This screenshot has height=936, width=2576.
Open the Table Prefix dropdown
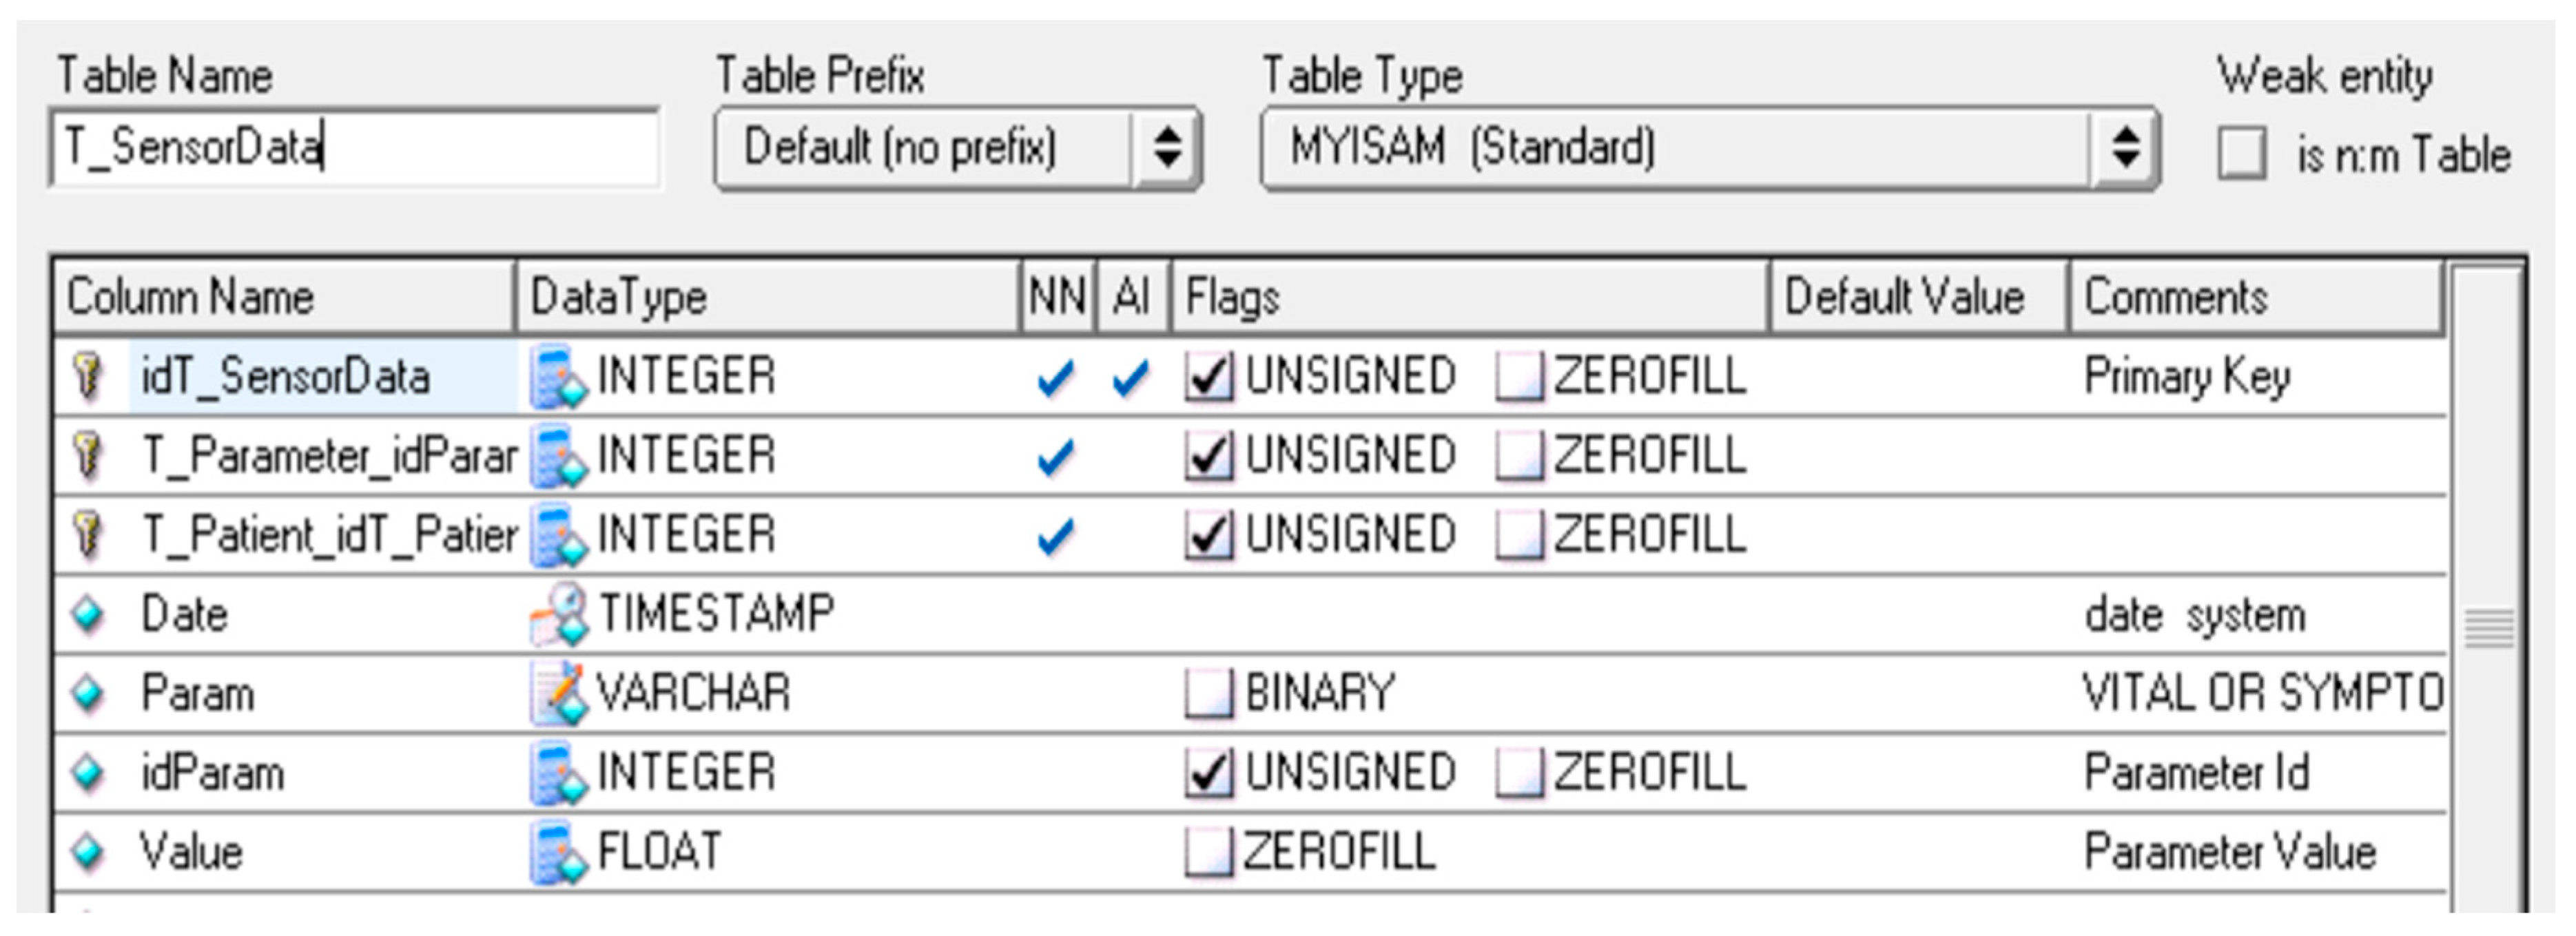(x=1166, y=148)
